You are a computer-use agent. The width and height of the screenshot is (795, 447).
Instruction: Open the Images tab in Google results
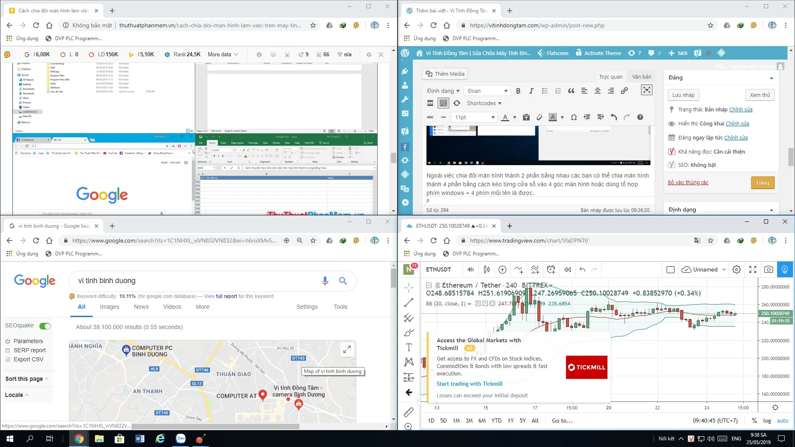click(x=109, y=307)
